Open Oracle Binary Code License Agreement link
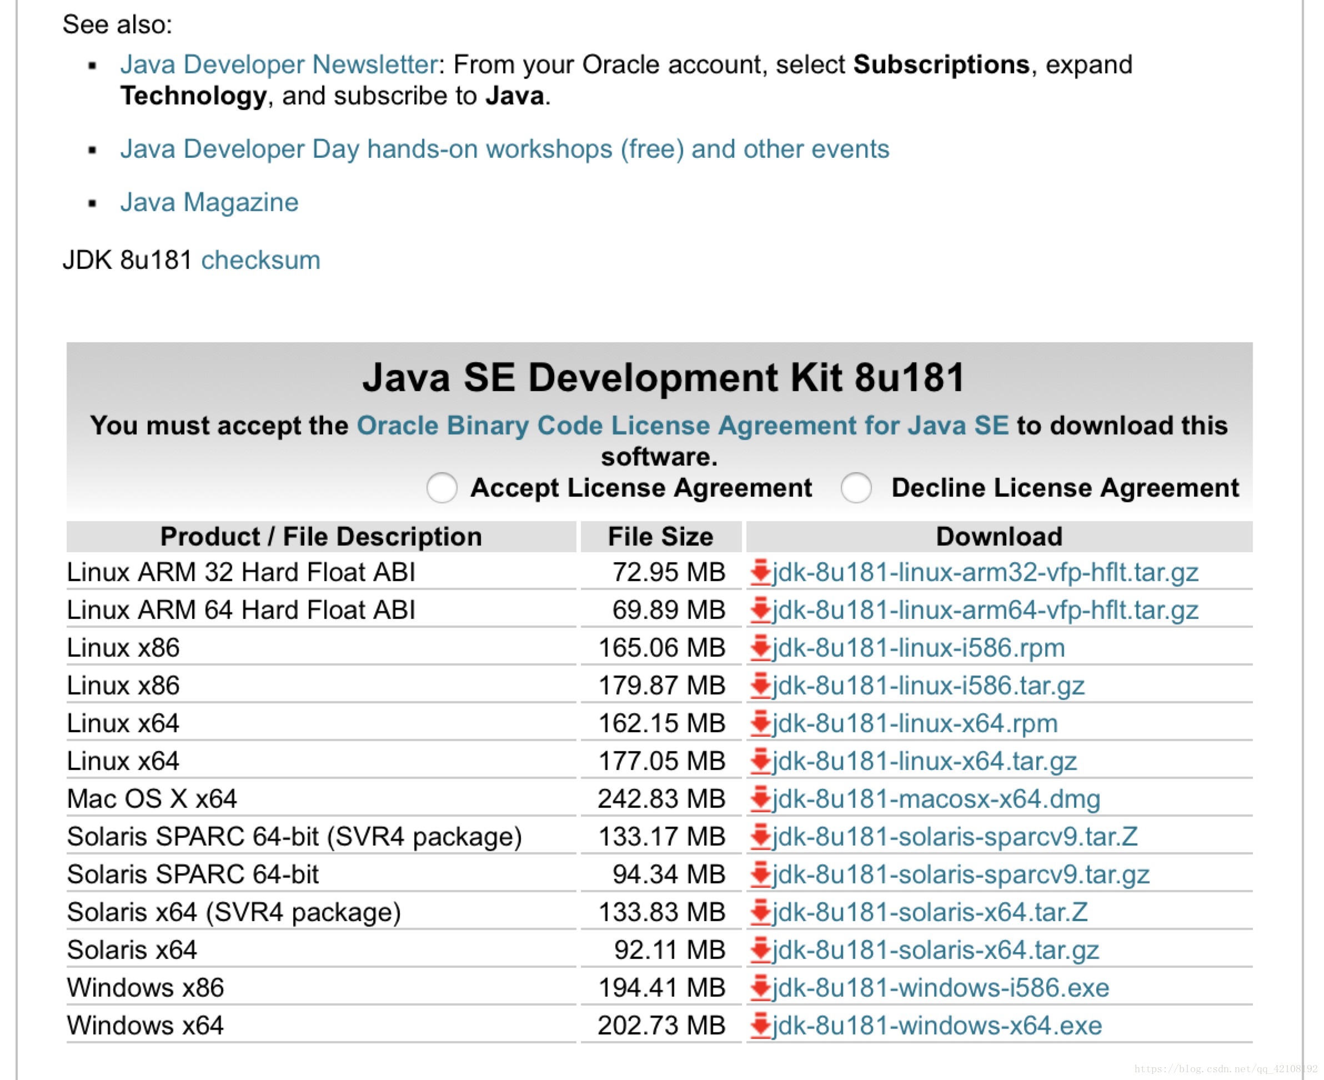1324x1080 pixels. point(682,426)
